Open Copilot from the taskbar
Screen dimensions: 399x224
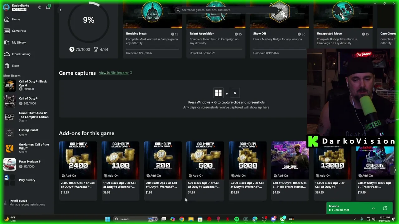pyautogui.click(x=173, y=219)
